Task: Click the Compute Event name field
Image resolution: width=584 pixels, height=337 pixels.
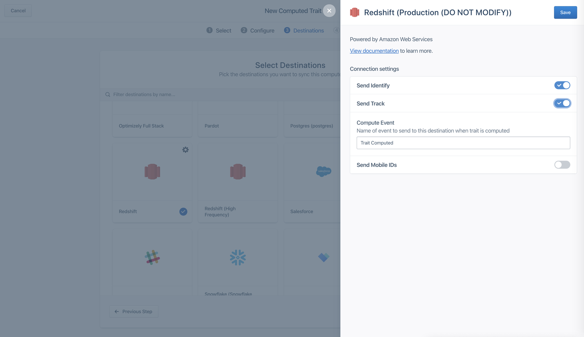Action: [x=463, y=143]
